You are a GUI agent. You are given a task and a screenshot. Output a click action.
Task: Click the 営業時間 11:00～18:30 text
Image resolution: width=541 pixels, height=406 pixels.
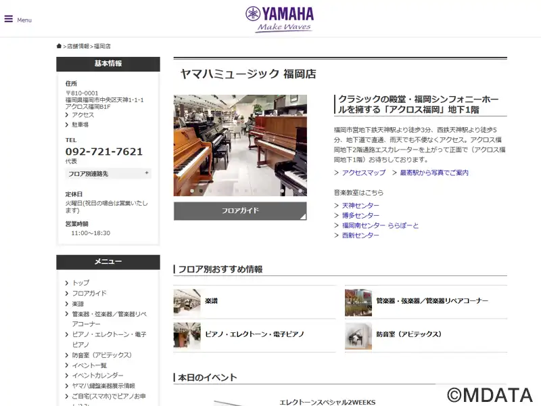pyautogui.click(x=91, y=233)
